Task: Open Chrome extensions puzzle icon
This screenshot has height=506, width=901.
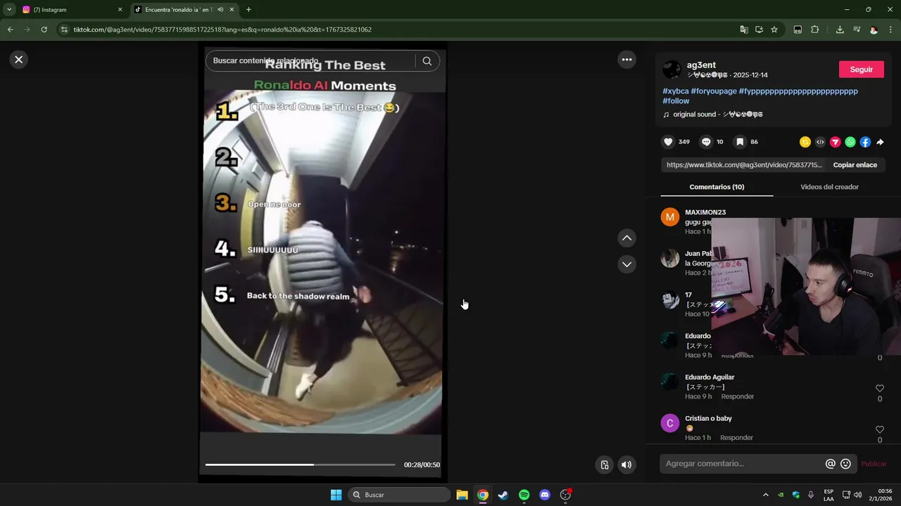Action: 815,30
